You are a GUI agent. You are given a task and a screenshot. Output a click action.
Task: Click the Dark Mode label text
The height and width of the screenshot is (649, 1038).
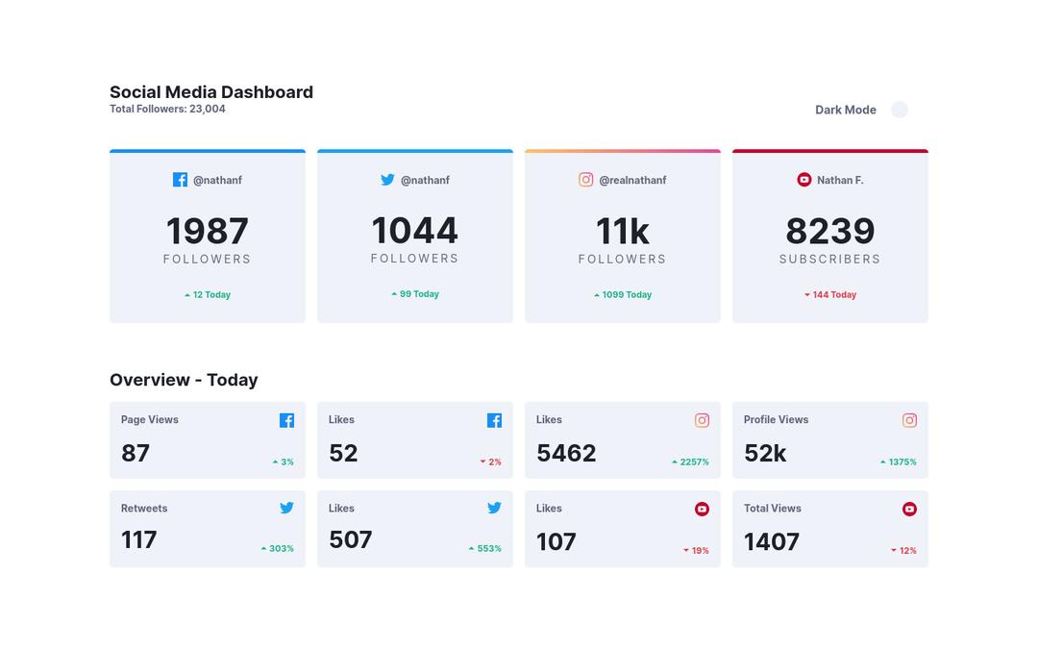845,110
